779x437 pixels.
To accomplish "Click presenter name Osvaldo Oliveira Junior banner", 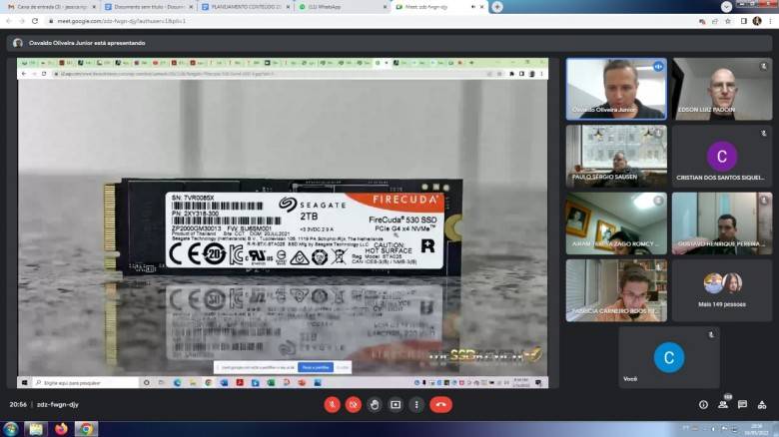I will coord(87,43).
